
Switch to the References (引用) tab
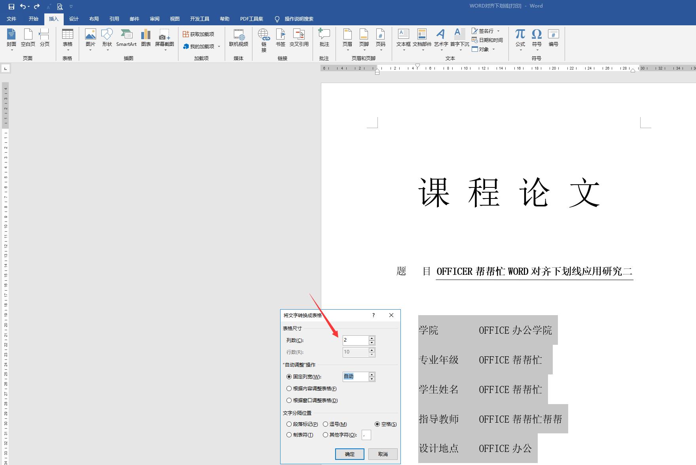pos(114,19)
